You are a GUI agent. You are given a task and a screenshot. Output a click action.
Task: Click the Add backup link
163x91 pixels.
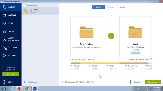click(x=32, y=82)
